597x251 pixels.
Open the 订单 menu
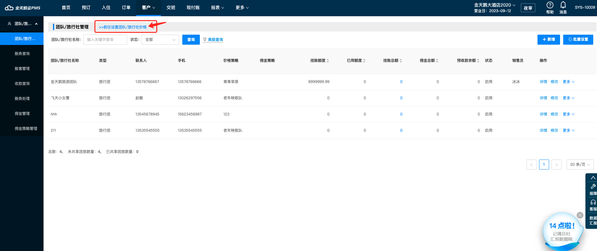pyautogui.click(x=126, y=7)
